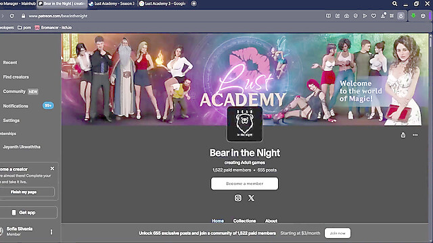433x243 pixels.
Task: Click the browser tab search magnifier icon
Action: 394,3
